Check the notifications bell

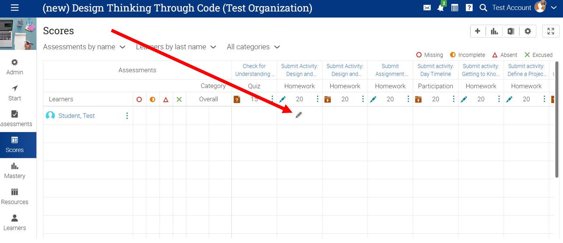pyautogui.click(x=440, y=8)
